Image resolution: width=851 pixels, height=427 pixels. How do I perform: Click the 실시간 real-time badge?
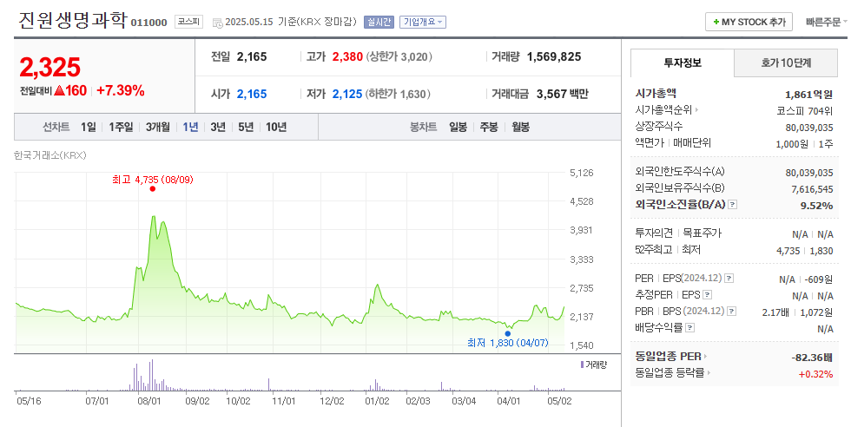(379, 22)
